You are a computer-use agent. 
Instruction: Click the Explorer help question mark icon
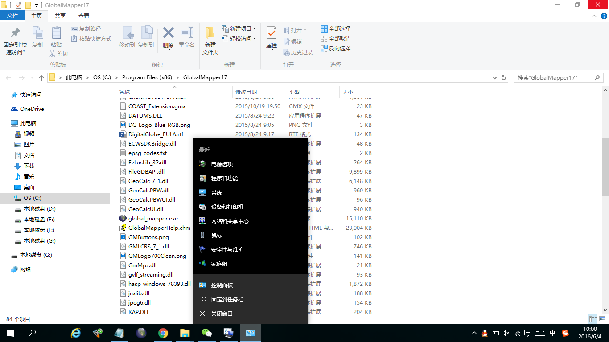[x=605, y=16]
